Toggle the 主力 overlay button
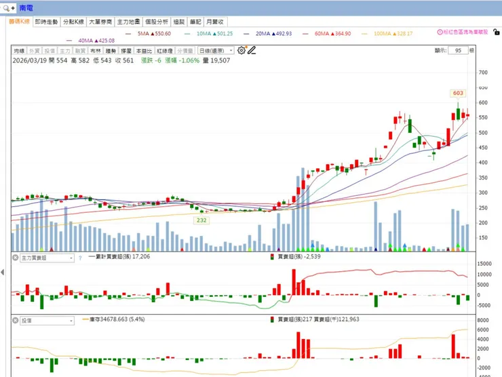 [65, 51]
